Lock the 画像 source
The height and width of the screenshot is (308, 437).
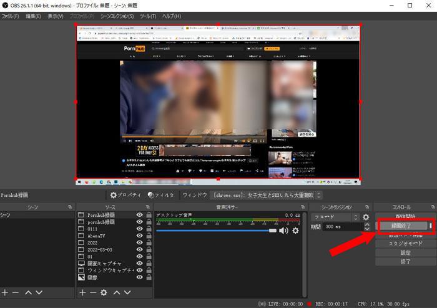(149, 277)
